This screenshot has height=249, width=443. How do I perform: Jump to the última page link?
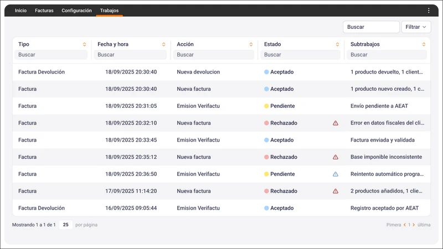pyautogui.click(x=424, y=225)
